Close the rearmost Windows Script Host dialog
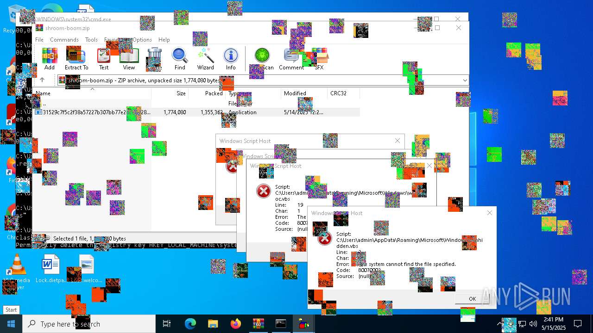 (x=397, y=141)
